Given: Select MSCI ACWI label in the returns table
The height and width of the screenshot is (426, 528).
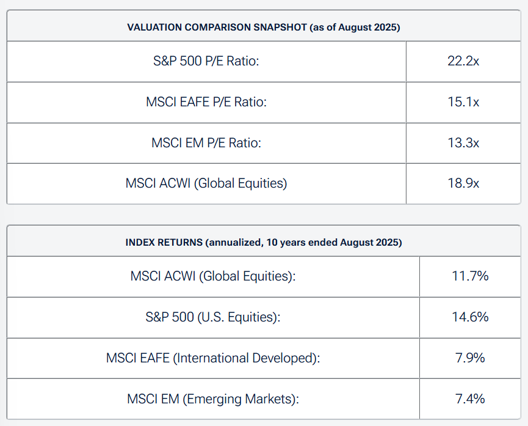Looking at the screenshot, I should point(213,276).
